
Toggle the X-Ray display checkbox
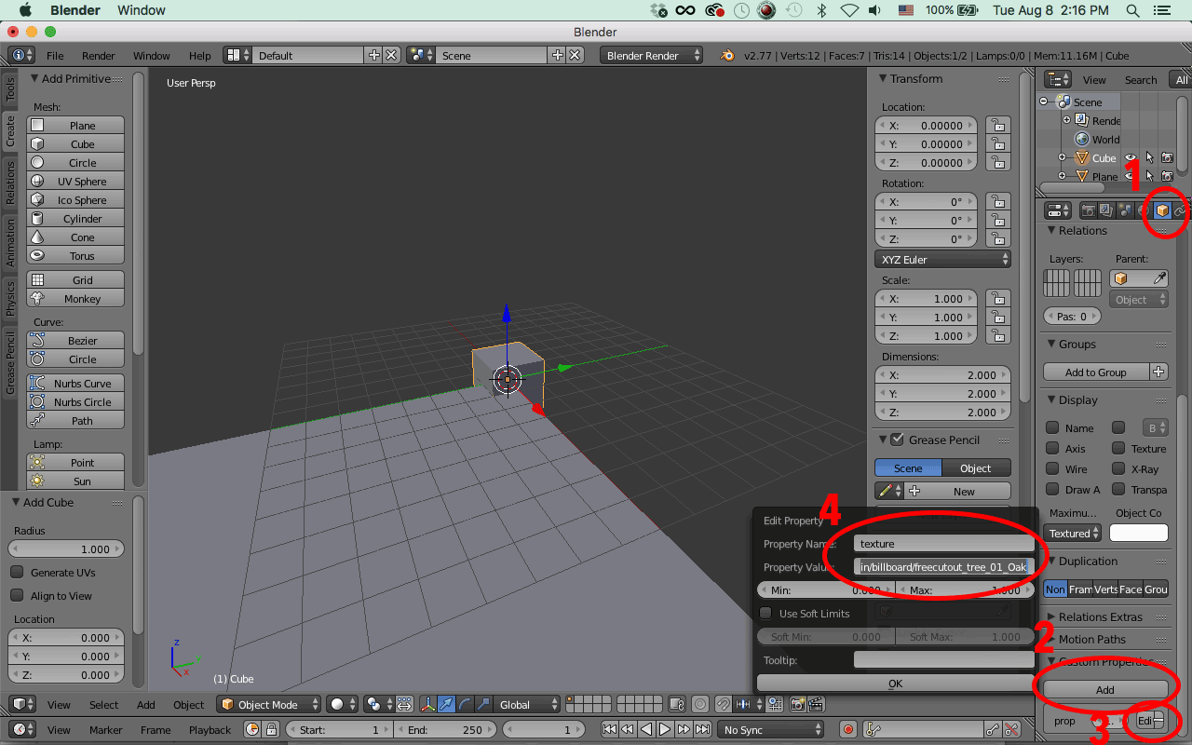1118,468
